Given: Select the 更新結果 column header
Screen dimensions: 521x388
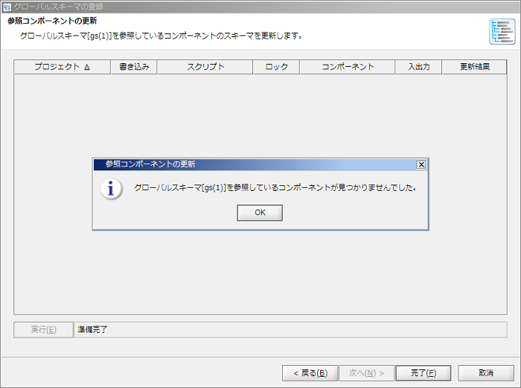Looking at the screenshot, I should tap(474, 67).
